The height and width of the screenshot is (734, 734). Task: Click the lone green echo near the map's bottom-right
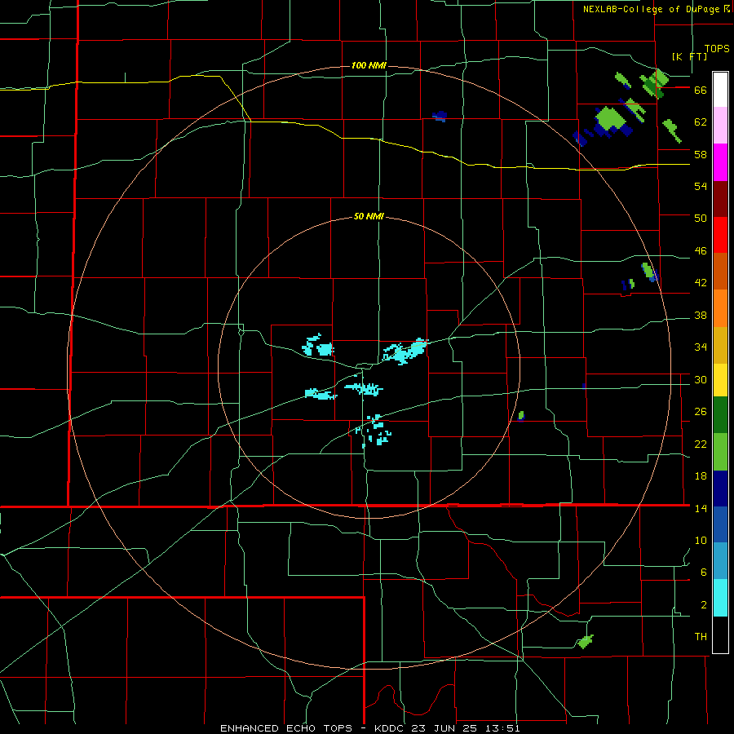[586, 641]
